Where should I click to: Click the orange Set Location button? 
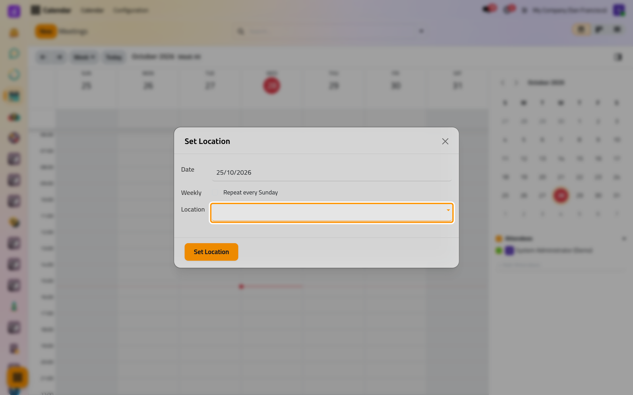211,252
